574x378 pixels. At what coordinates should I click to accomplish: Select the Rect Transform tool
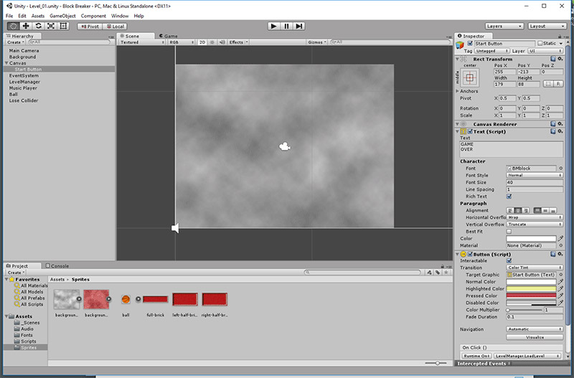pyautogui.click(x=63, y=26)
